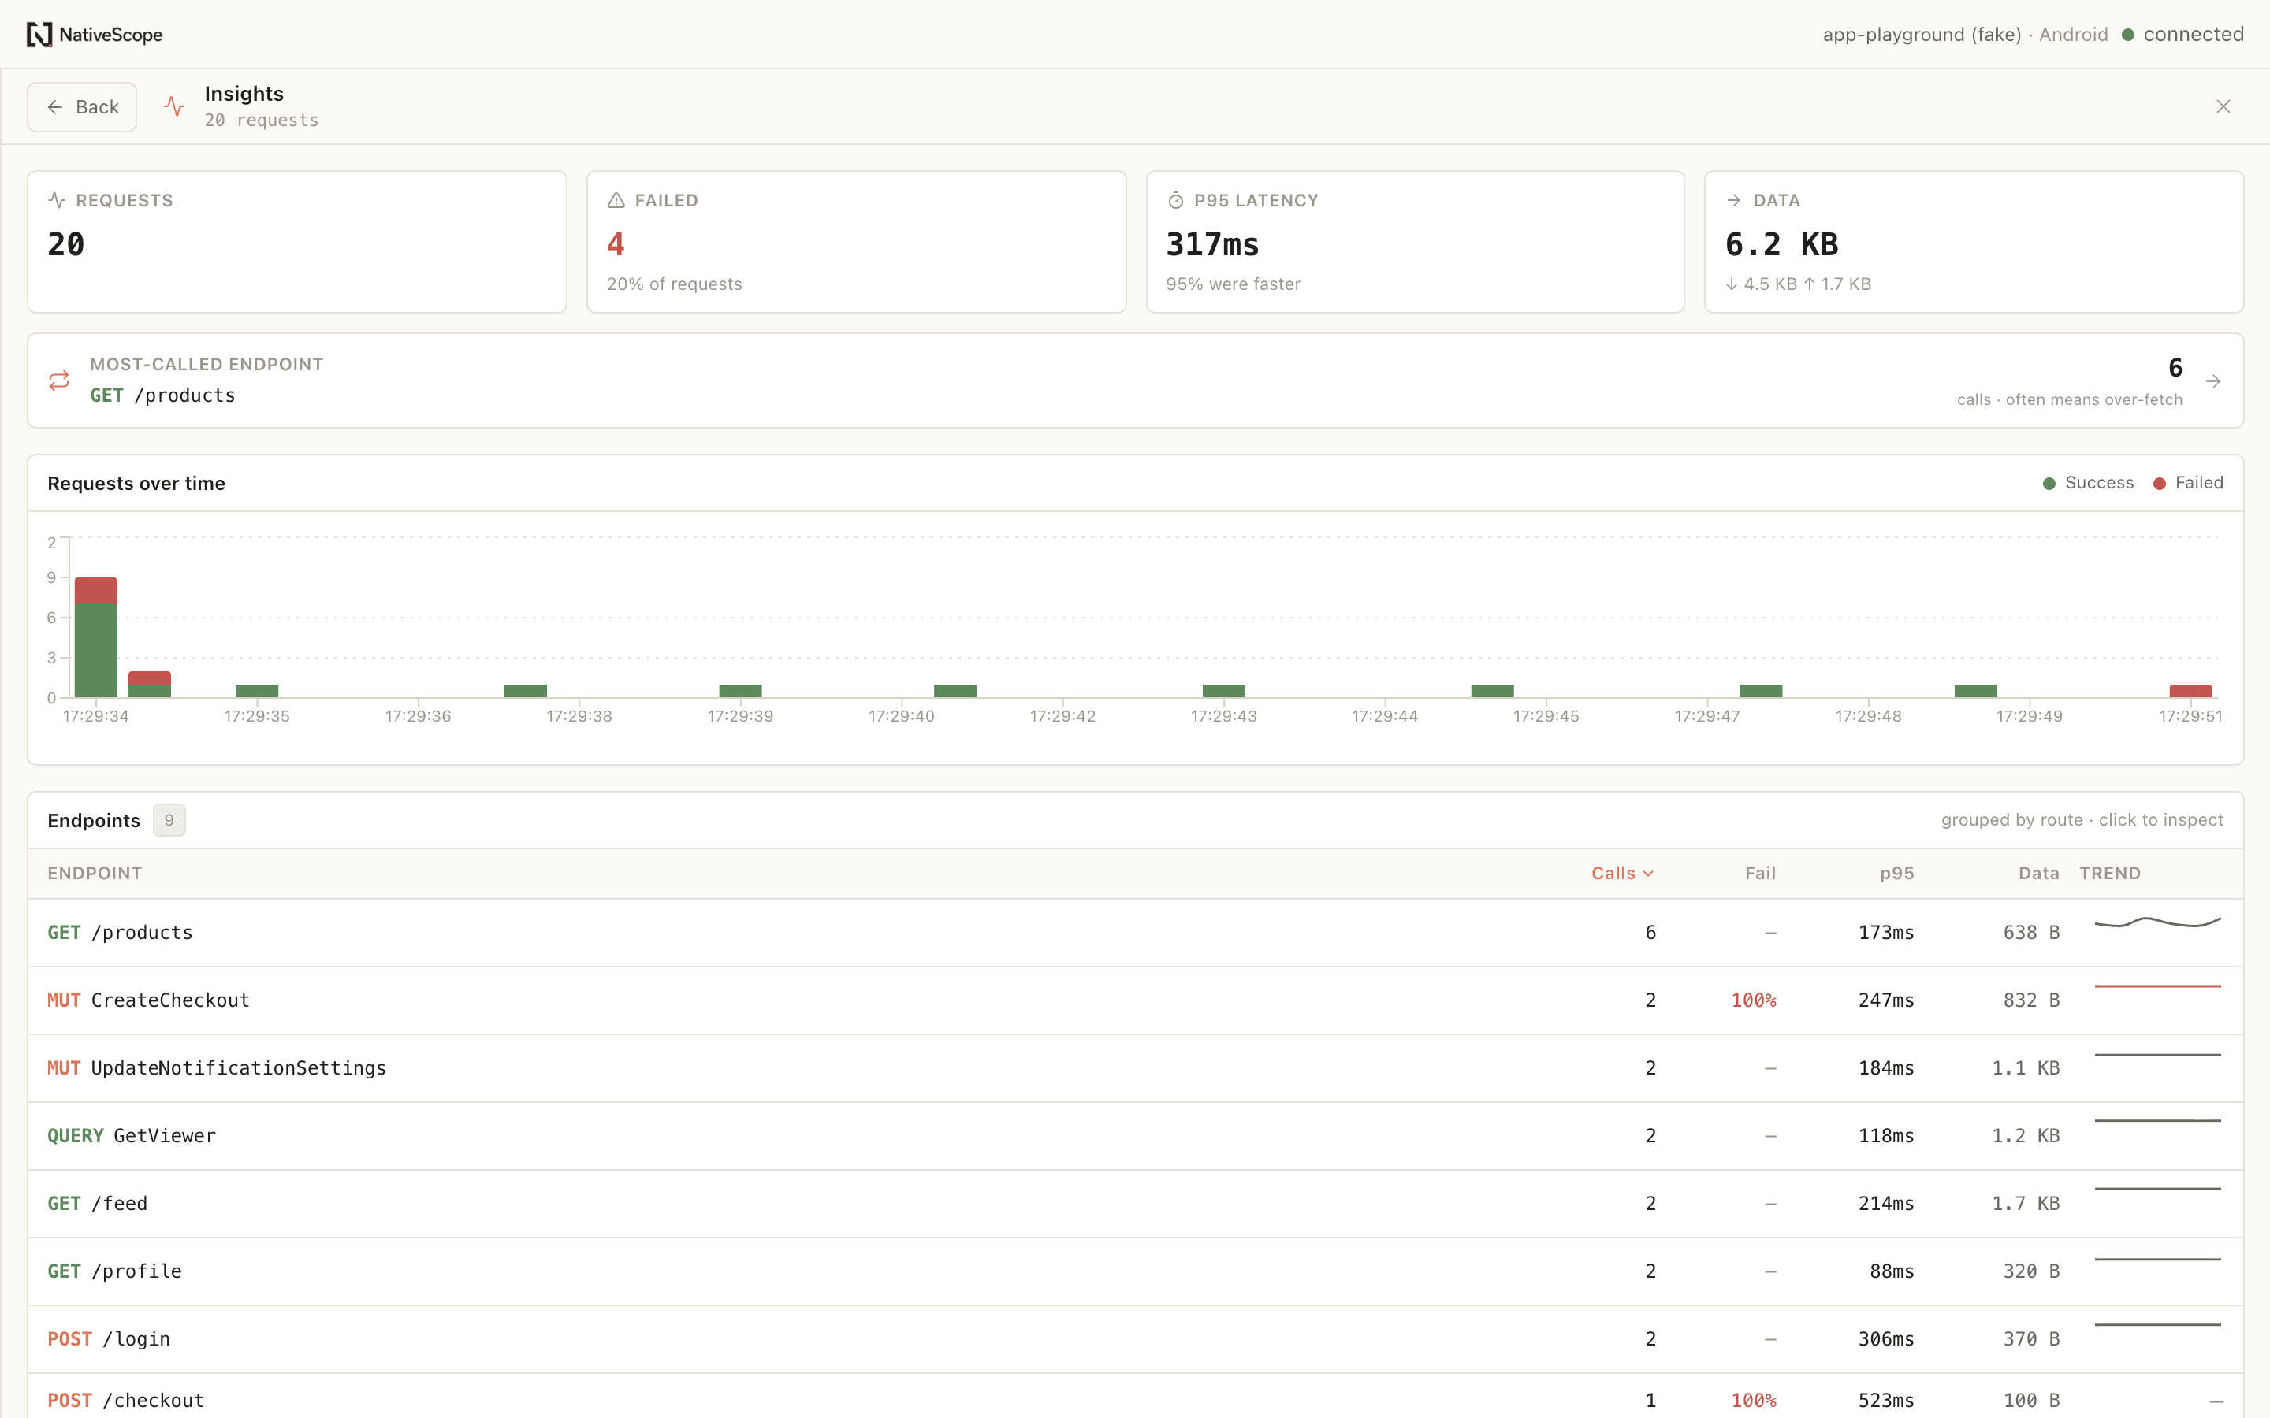Open MUT UpdateNotificationSettings row
Image resolution: width=2270 pixels, height=1418 pixels.
click(x=1135, y=1068)
